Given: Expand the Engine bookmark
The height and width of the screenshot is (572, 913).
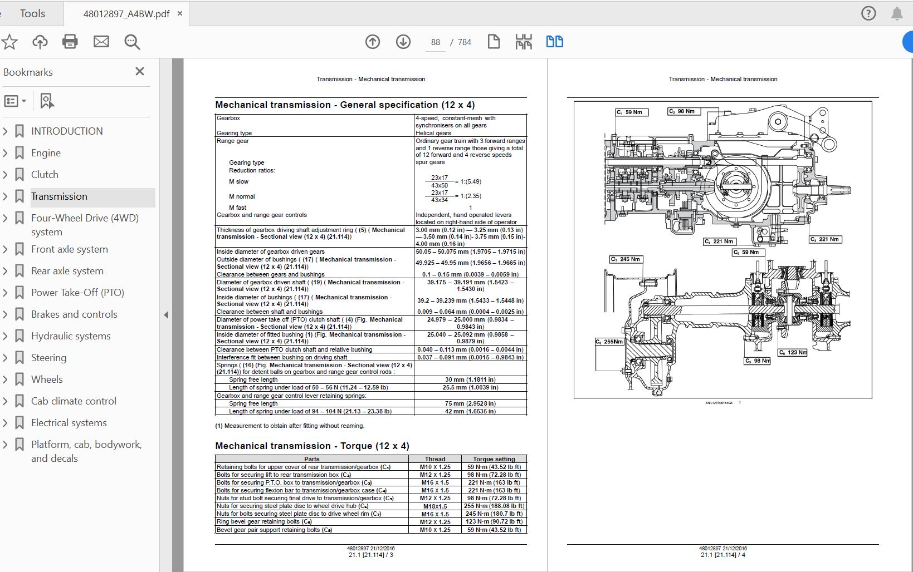Looking at the screenshot, I should tap(5, 153).
